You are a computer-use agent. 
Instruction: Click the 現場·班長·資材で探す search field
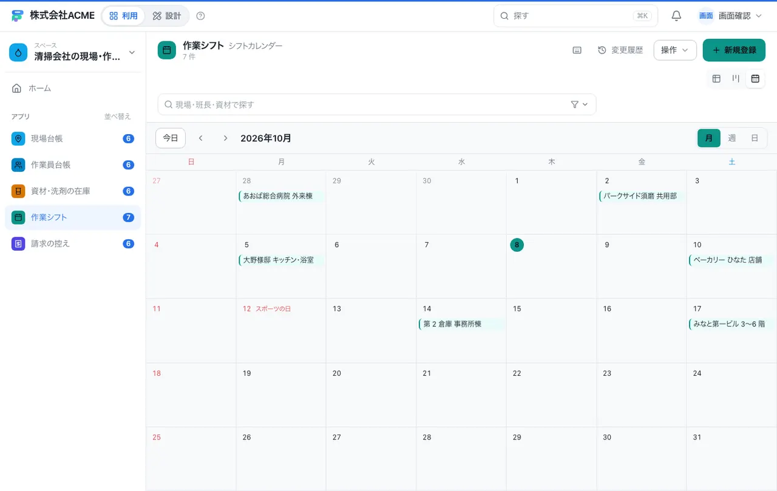coord(377,104)
